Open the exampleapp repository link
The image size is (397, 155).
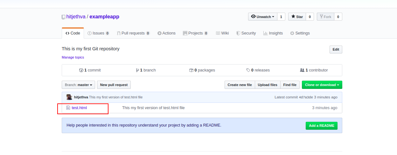point(104,17)
